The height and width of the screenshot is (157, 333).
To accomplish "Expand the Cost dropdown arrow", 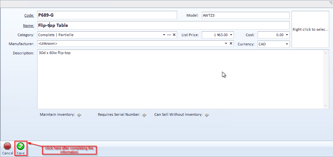I will [287, 35].
